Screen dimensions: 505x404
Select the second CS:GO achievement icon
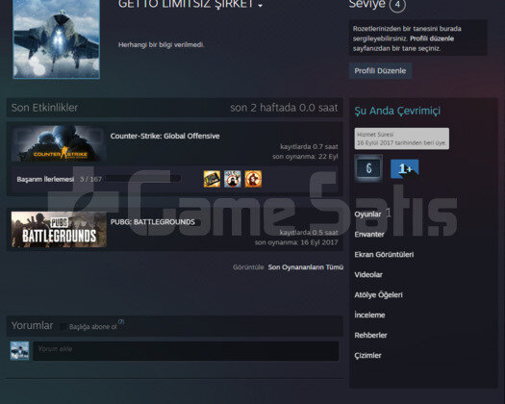click(233, 179)
